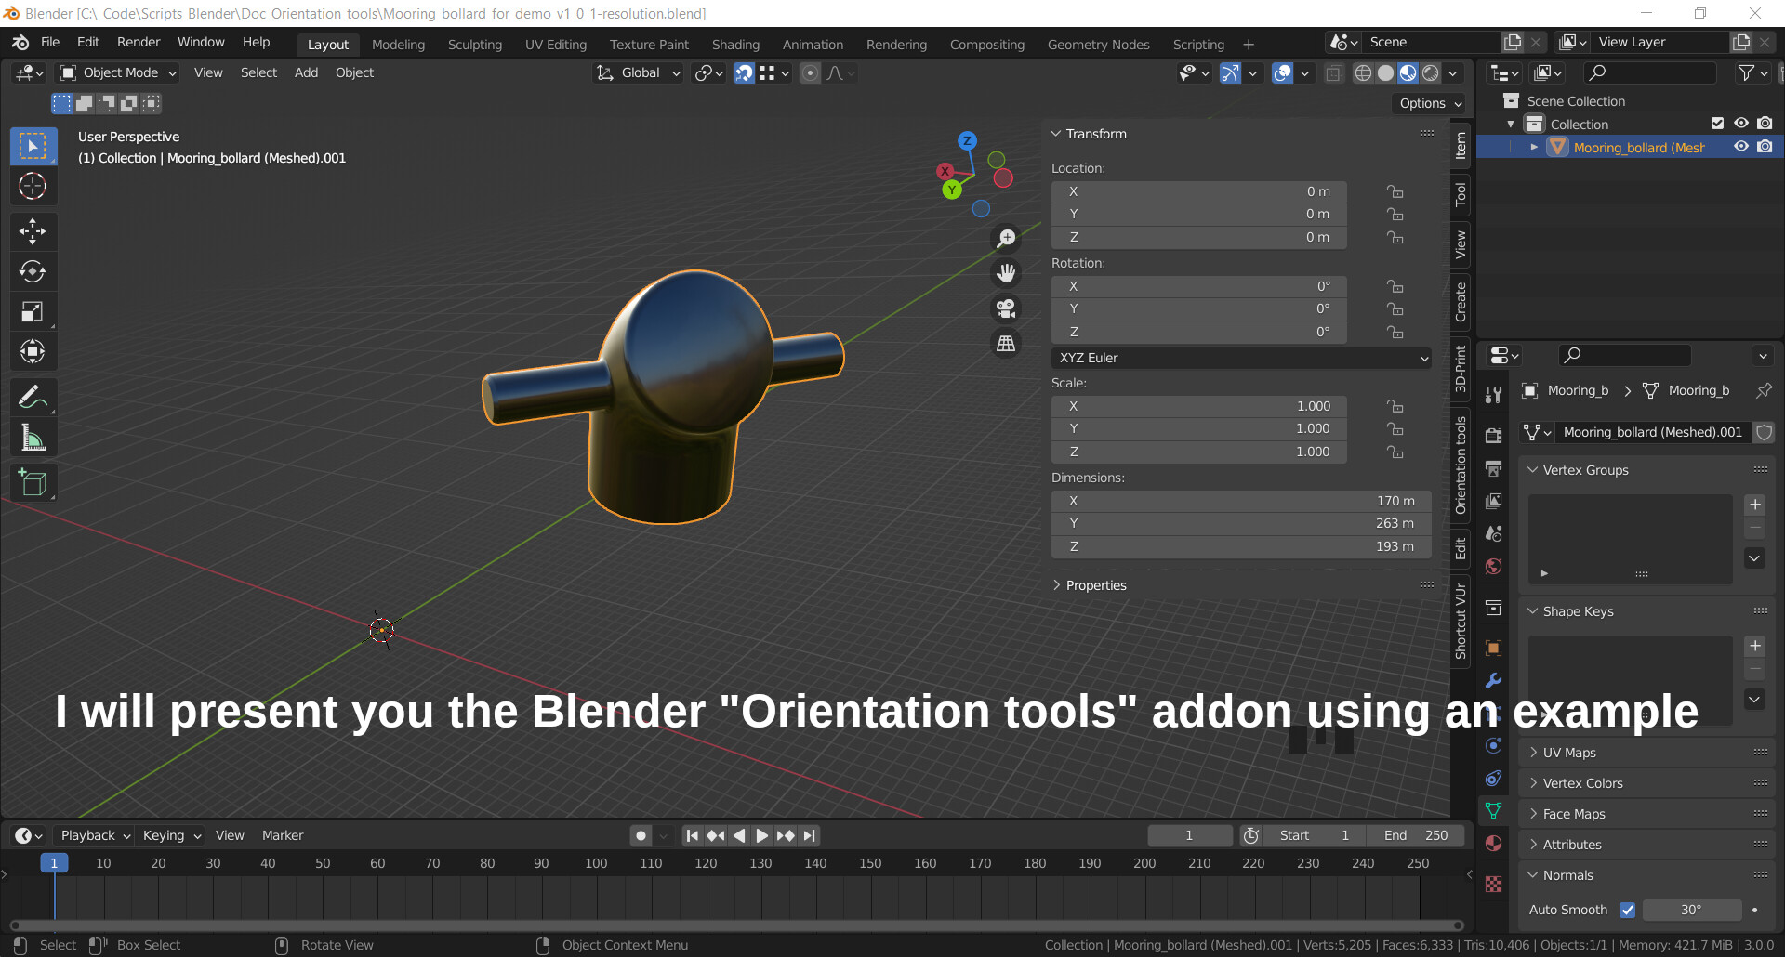Viewport: 1785px width, 957px height.
Task: Switch to the Geometry Nodes workspace tab
Action: click(1098, 45)
